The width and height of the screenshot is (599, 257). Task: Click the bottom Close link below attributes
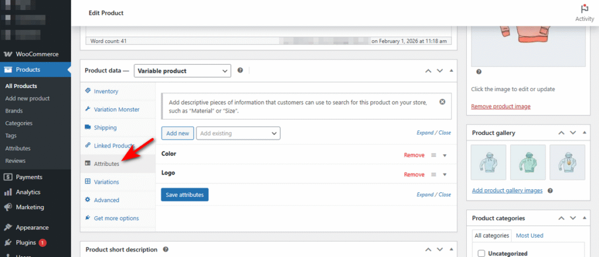(445, 195)
